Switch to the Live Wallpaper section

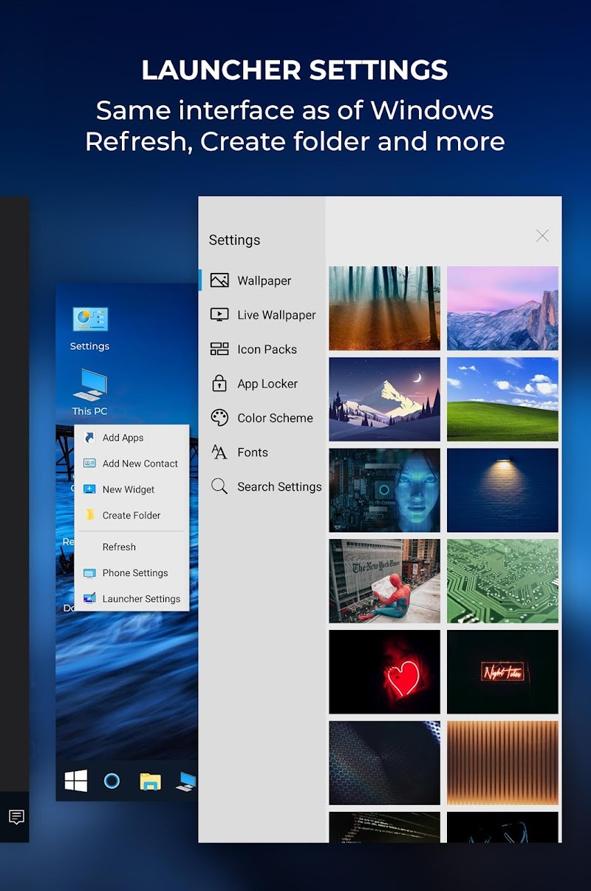276,315
